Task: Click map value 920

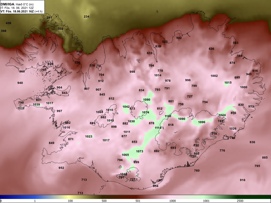Action: pyautogui.click(x=50, y=64)
